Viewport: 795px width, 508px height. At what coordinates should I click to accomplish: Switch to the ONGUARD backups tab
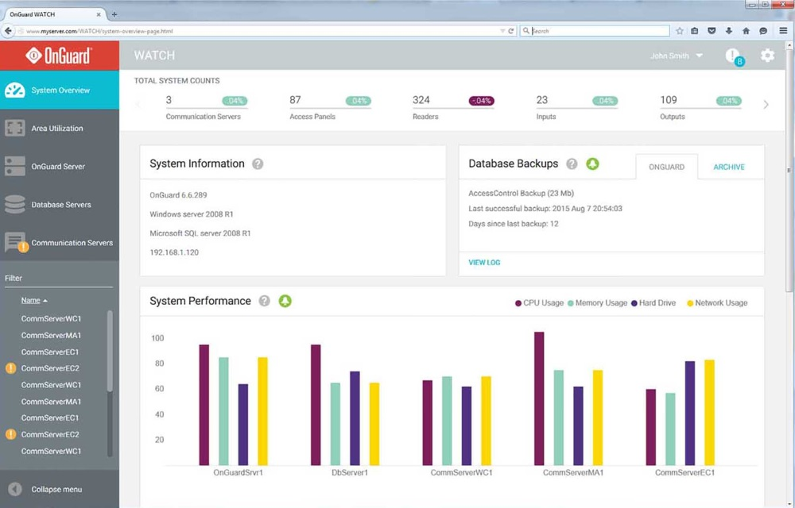[x=667, y=167]
